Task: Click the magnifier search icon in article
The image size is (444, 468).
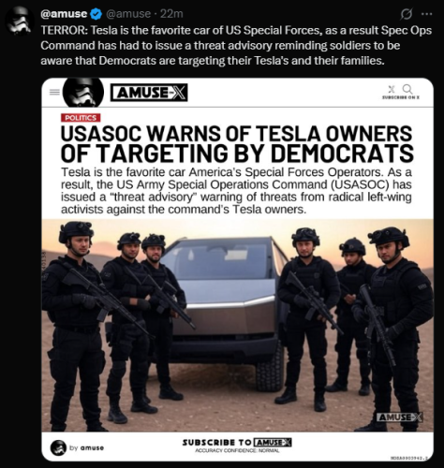Action: [x=407, y=89]
